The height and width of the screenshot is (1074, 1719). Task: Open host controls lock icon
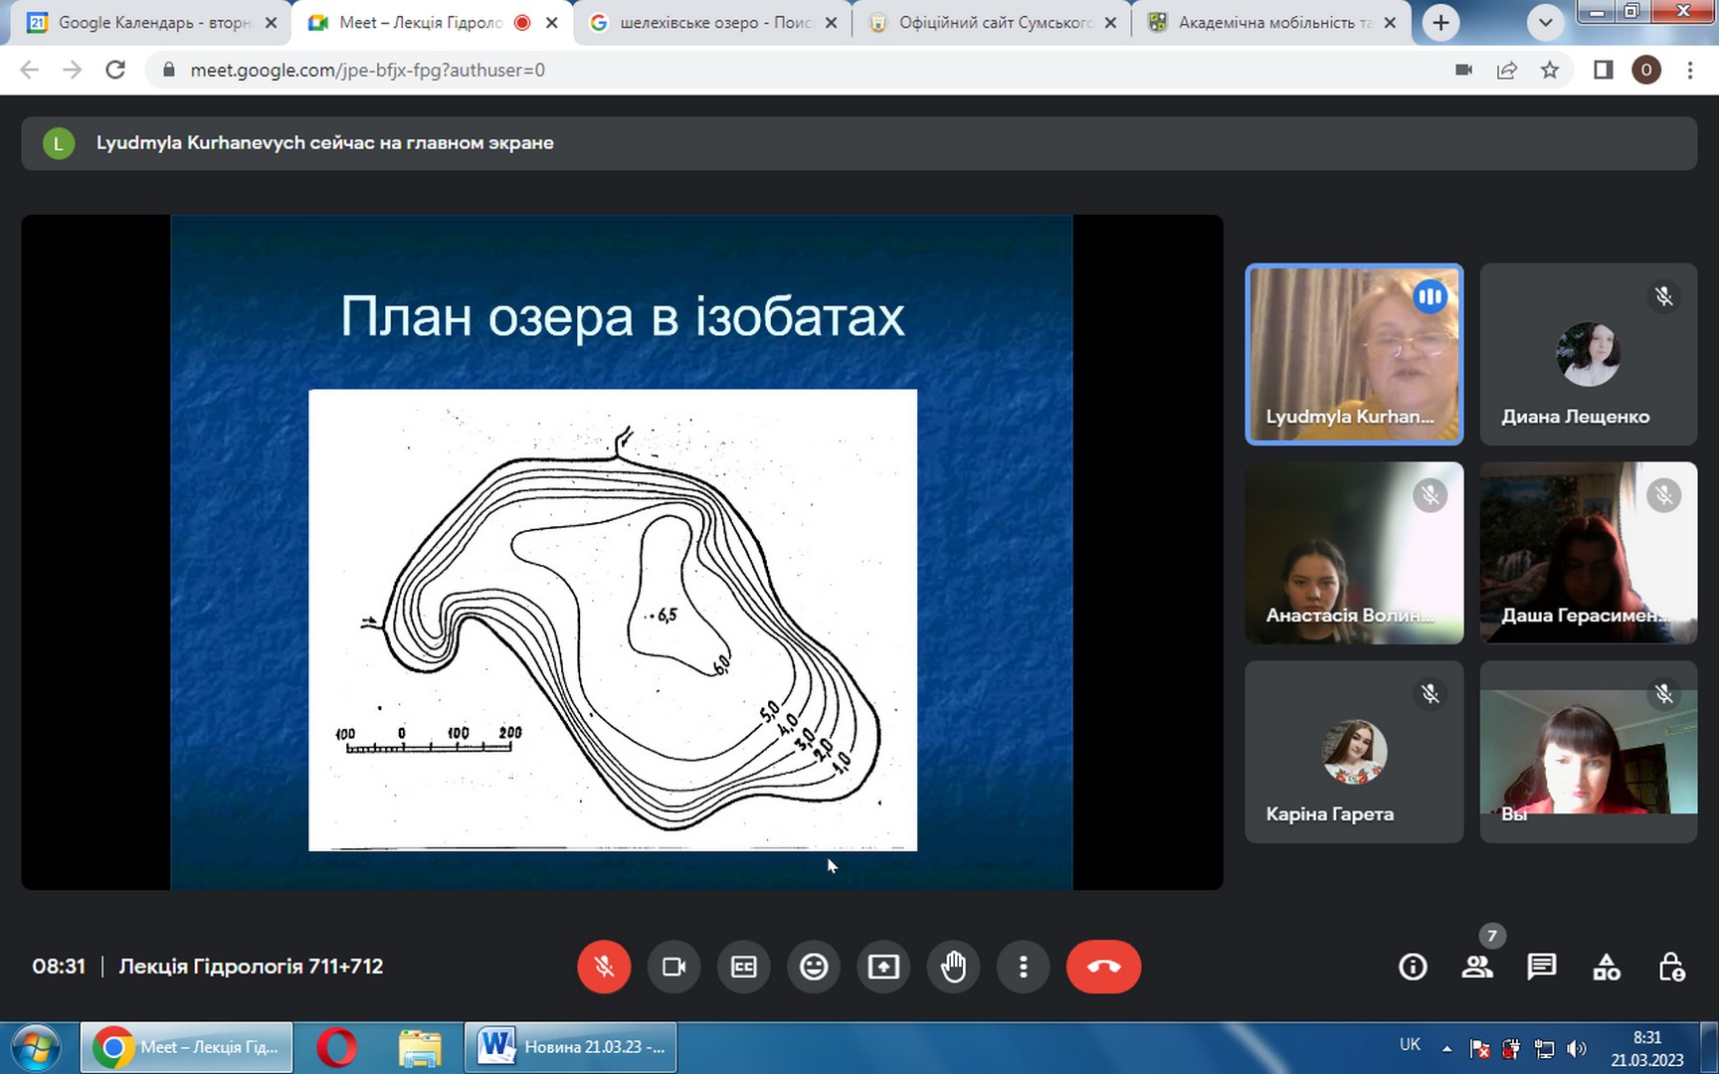[1671, 967]
